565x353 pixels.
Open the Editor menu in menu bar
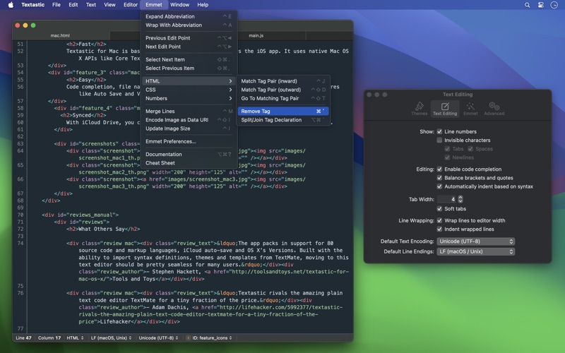(x=131, y=5)
